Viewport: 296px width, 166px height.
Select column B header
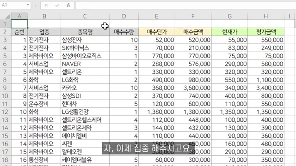pyautogui.click(x=44, y=17)
